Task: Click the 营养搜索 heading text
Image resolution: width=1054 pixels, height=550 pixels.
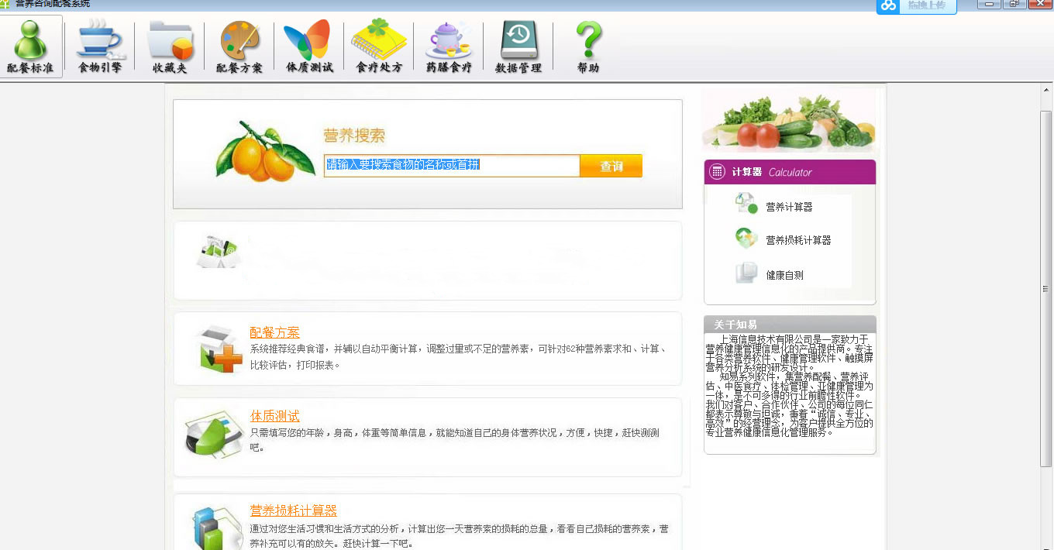Action: coord(354,136)
